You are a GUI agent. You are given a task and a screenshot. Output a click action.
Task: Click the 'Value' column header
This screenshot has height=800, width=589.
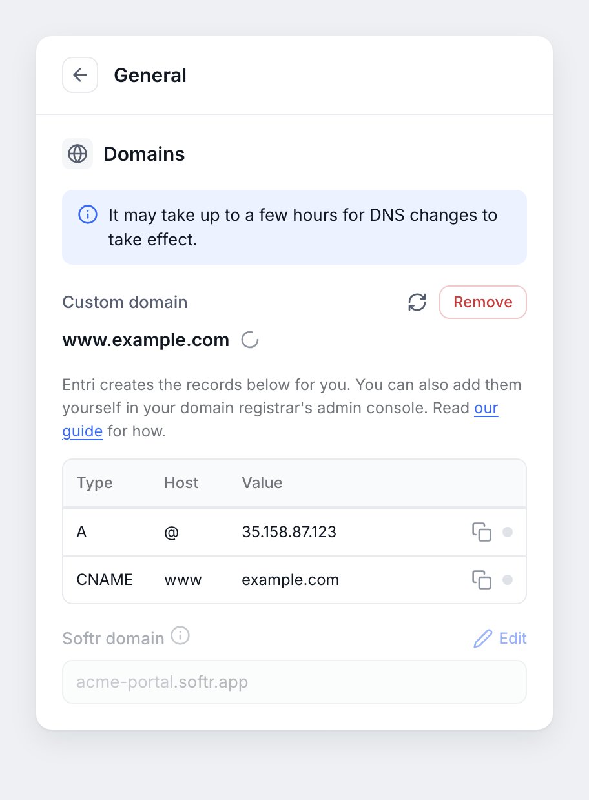(x=262, y=483)
